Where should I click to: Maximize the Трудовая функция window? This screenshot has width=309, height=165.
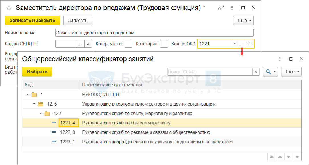coord(243,8)
